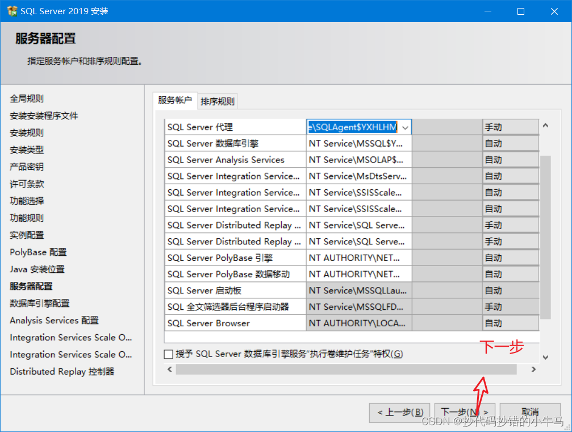Open the SQL Server 代理 account name dropdown

(x=406, y=127)
